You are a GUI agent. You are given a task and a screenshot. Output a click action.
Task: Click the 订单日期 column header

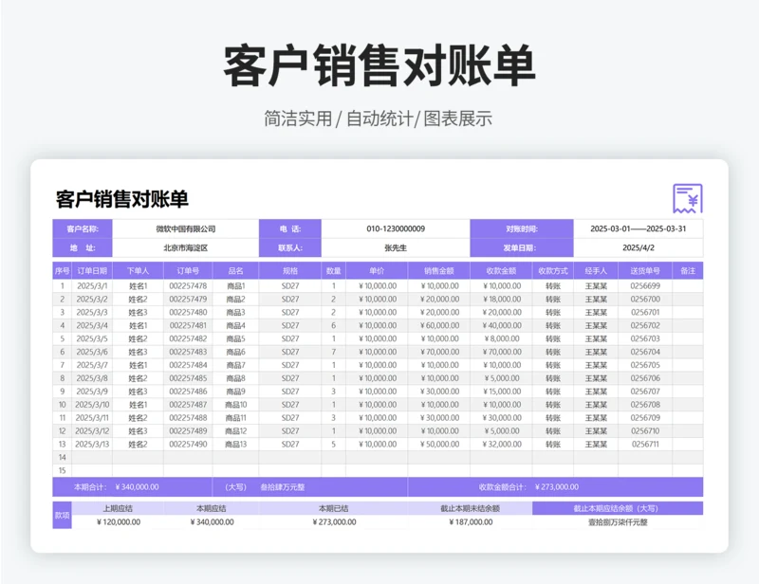(x=92, y=271)
